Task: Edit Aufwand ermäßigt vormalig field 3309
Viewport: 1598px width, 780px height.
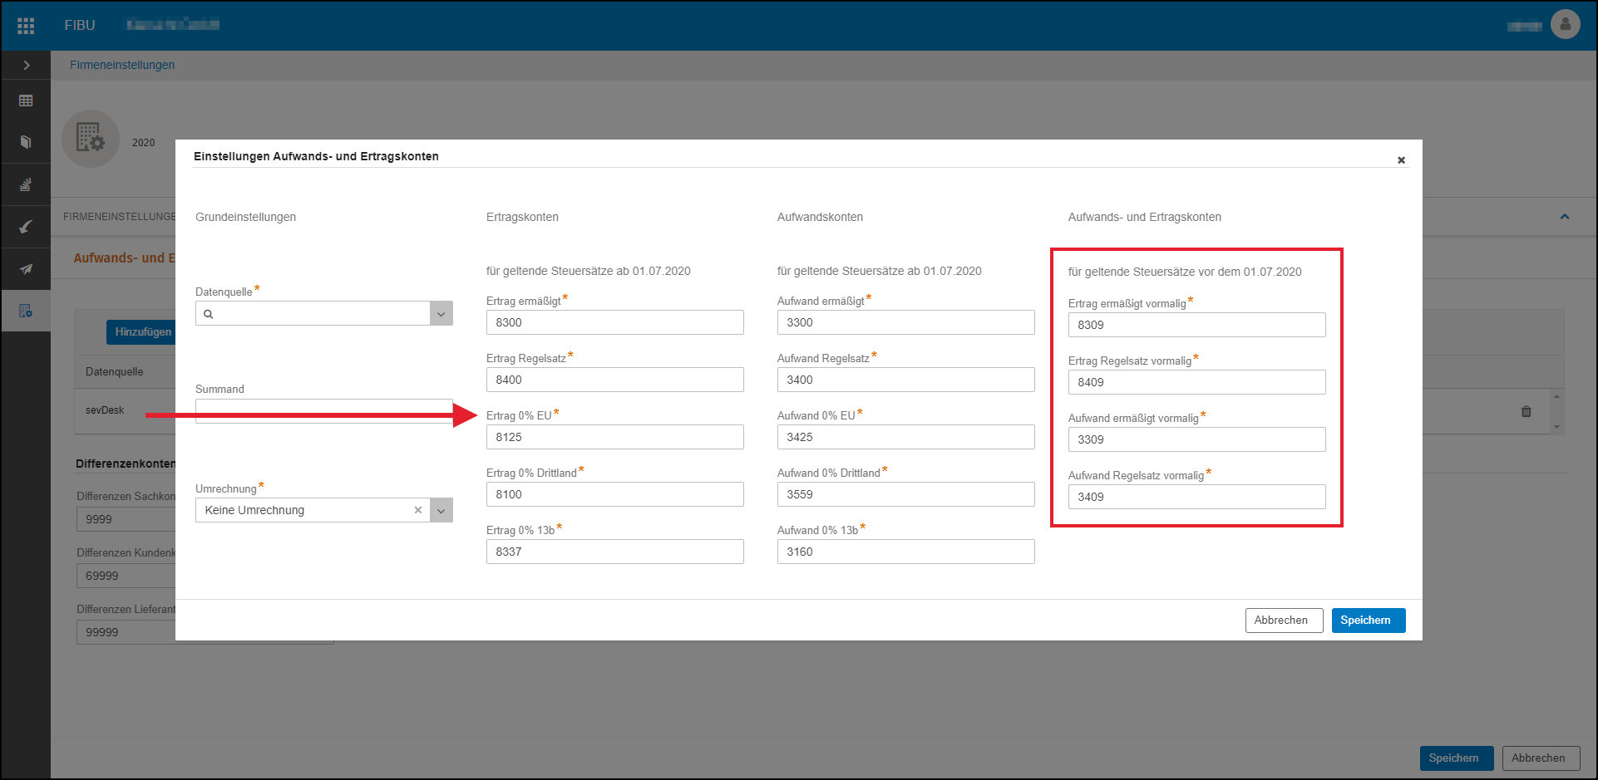Action: coord(1197,439)
